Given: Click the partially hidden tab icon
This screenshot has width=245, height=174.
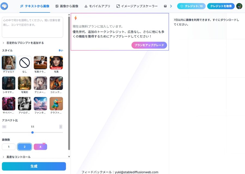Looking at the screenshot, I should point(165,6).
